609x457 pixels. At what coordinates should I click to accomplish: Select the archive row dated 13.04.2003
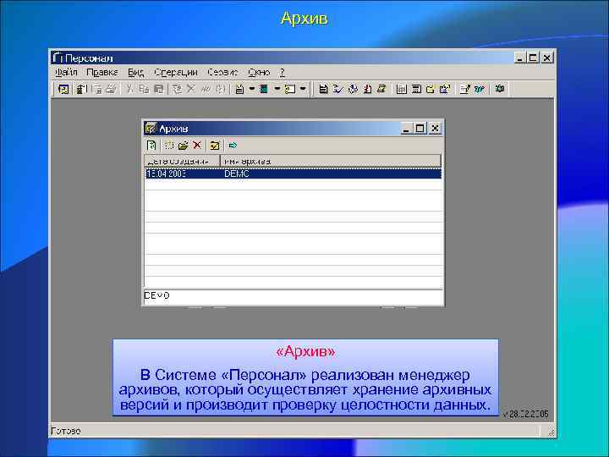click(293, 173)
